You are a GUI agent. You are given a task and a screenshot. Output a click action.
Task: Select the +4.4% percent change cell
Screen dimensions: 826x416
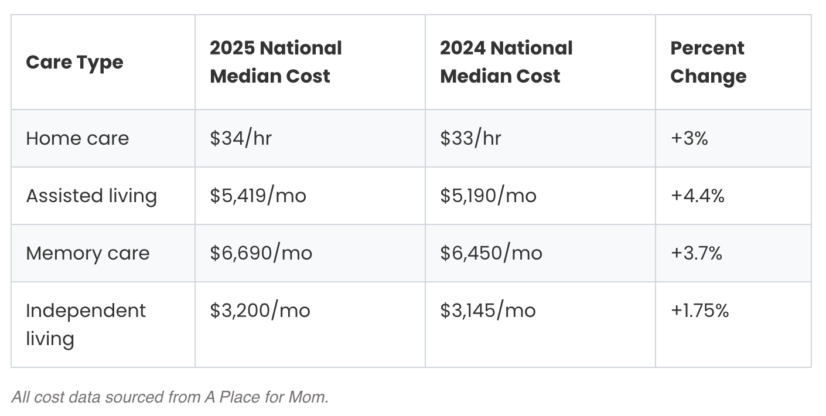(698, 196)
